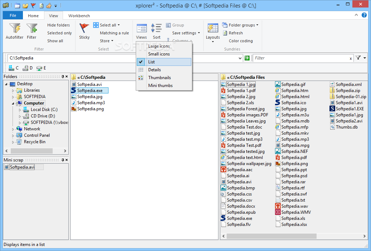Image resolution: width=371 pixels, height=251 pixels.
Task: Open the Layouts icon
Action: point(213,28)
